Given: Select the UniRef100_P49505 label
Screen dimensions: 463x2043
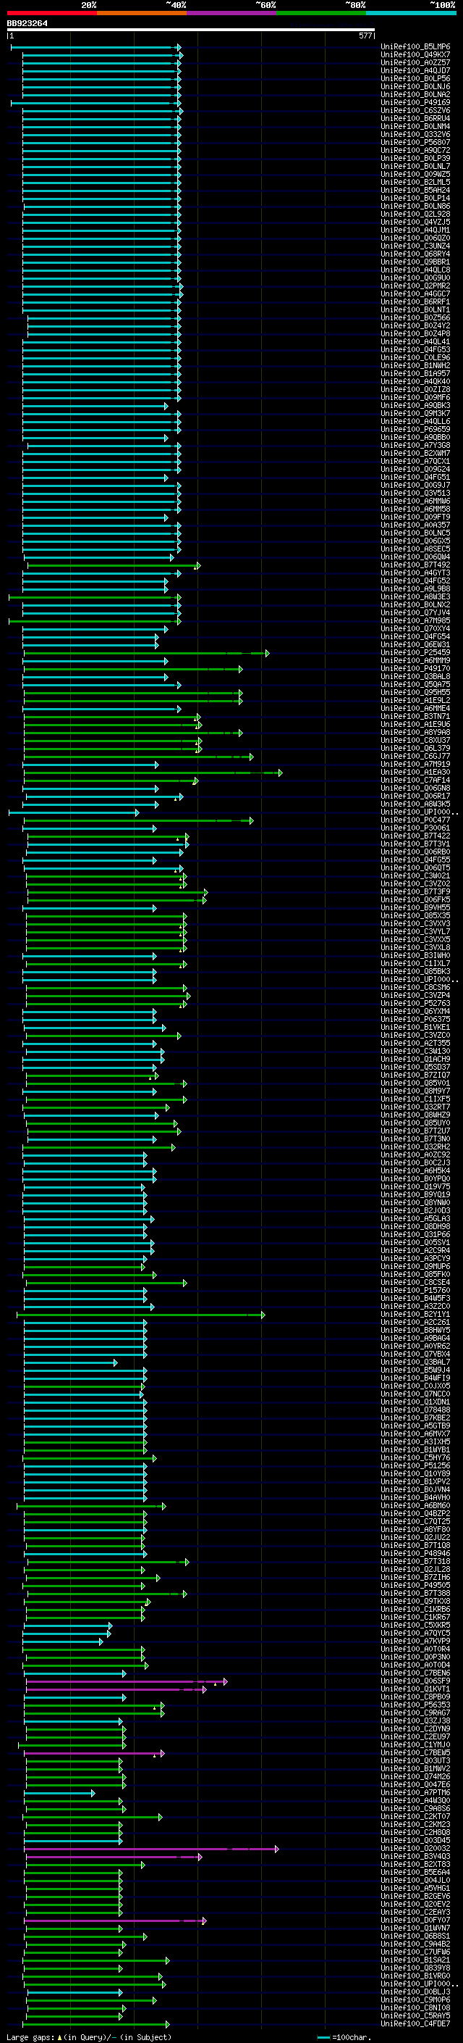Looking at the screenshot, I should click(x=415, y=1586).
